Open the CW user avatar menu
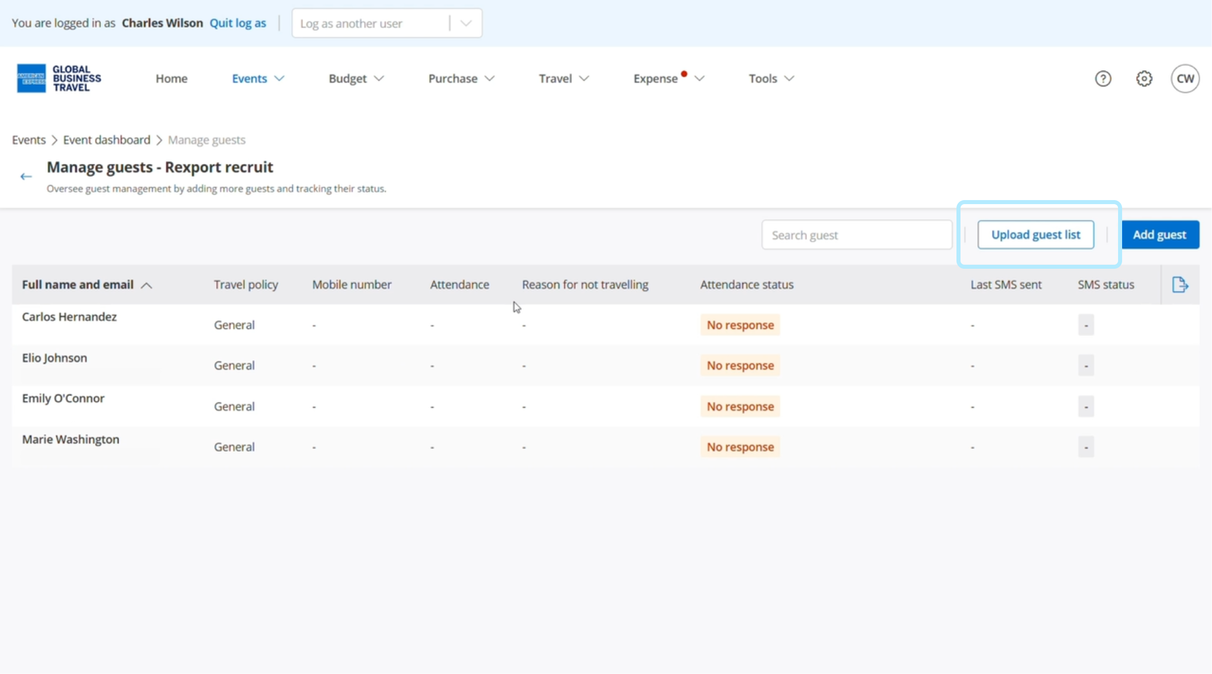 (1185, 79)
